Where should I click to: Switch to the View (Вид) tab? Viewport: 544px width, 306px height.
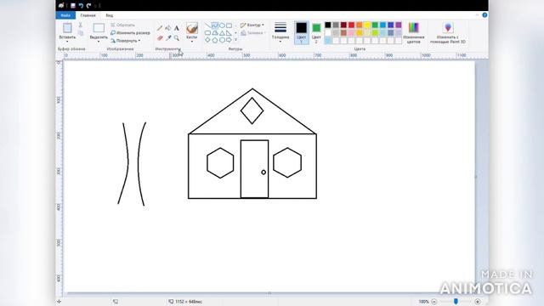coord(110,15)
